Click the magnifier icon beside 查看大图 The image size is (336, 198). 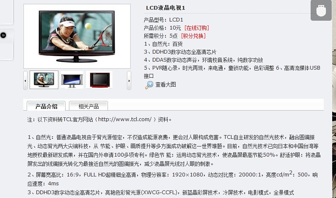(x=149, y=85)
